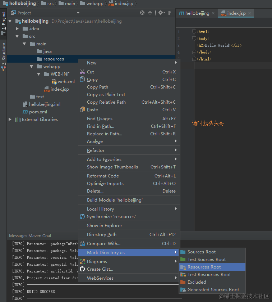Image resolution: width=272 pixels, height=302 pixels.
Task: Click the Paste clipboard icon
Action: [82, 109]
